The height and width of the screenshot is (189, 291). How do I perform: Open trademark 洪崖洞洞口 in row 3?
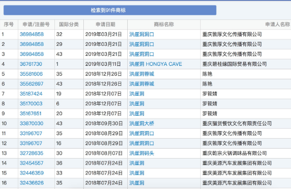(x=142, y=54)
